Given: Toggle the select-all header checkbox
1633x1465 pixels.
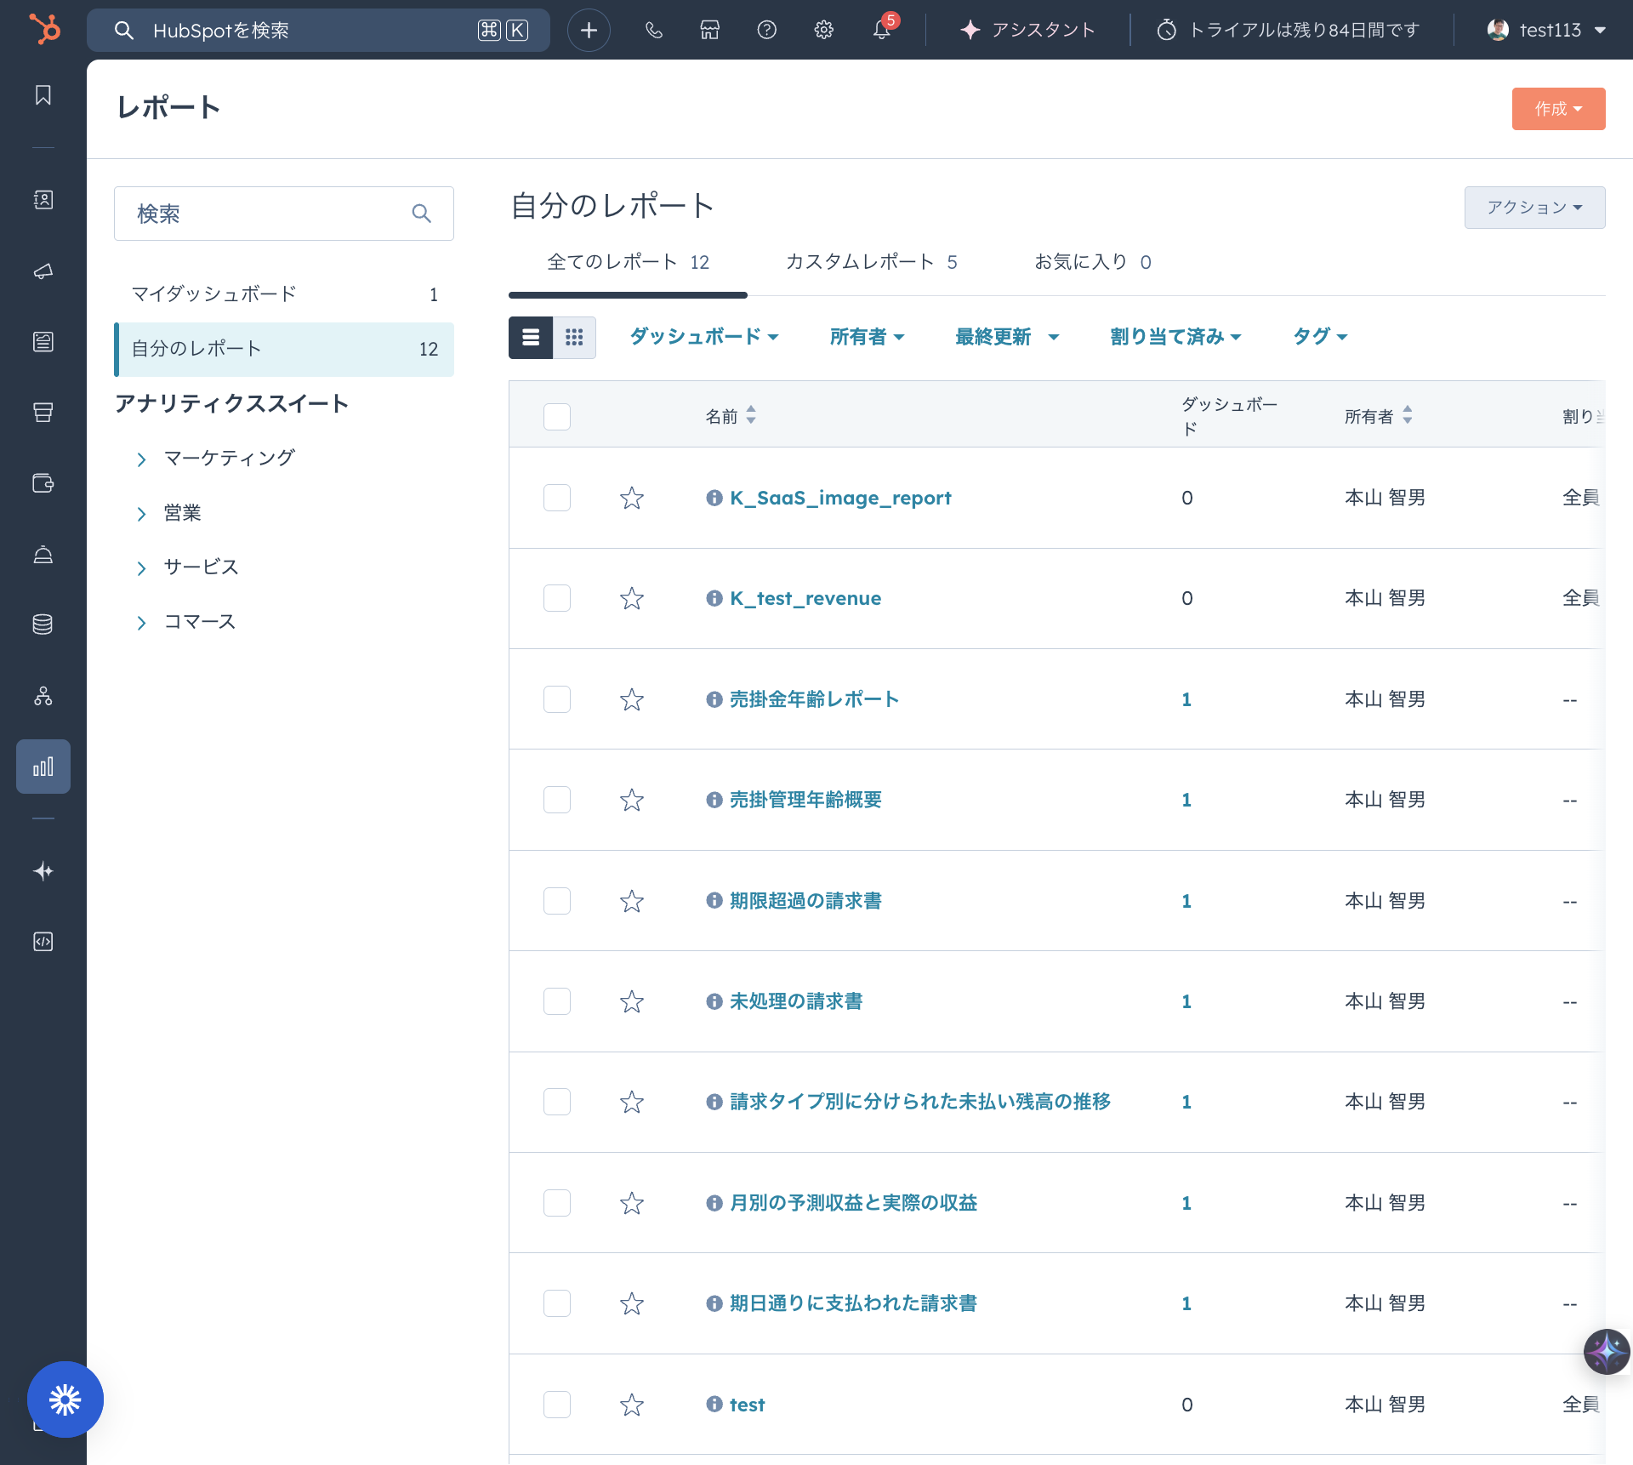Looking at the screenshot, I should [x=557, y=417].
